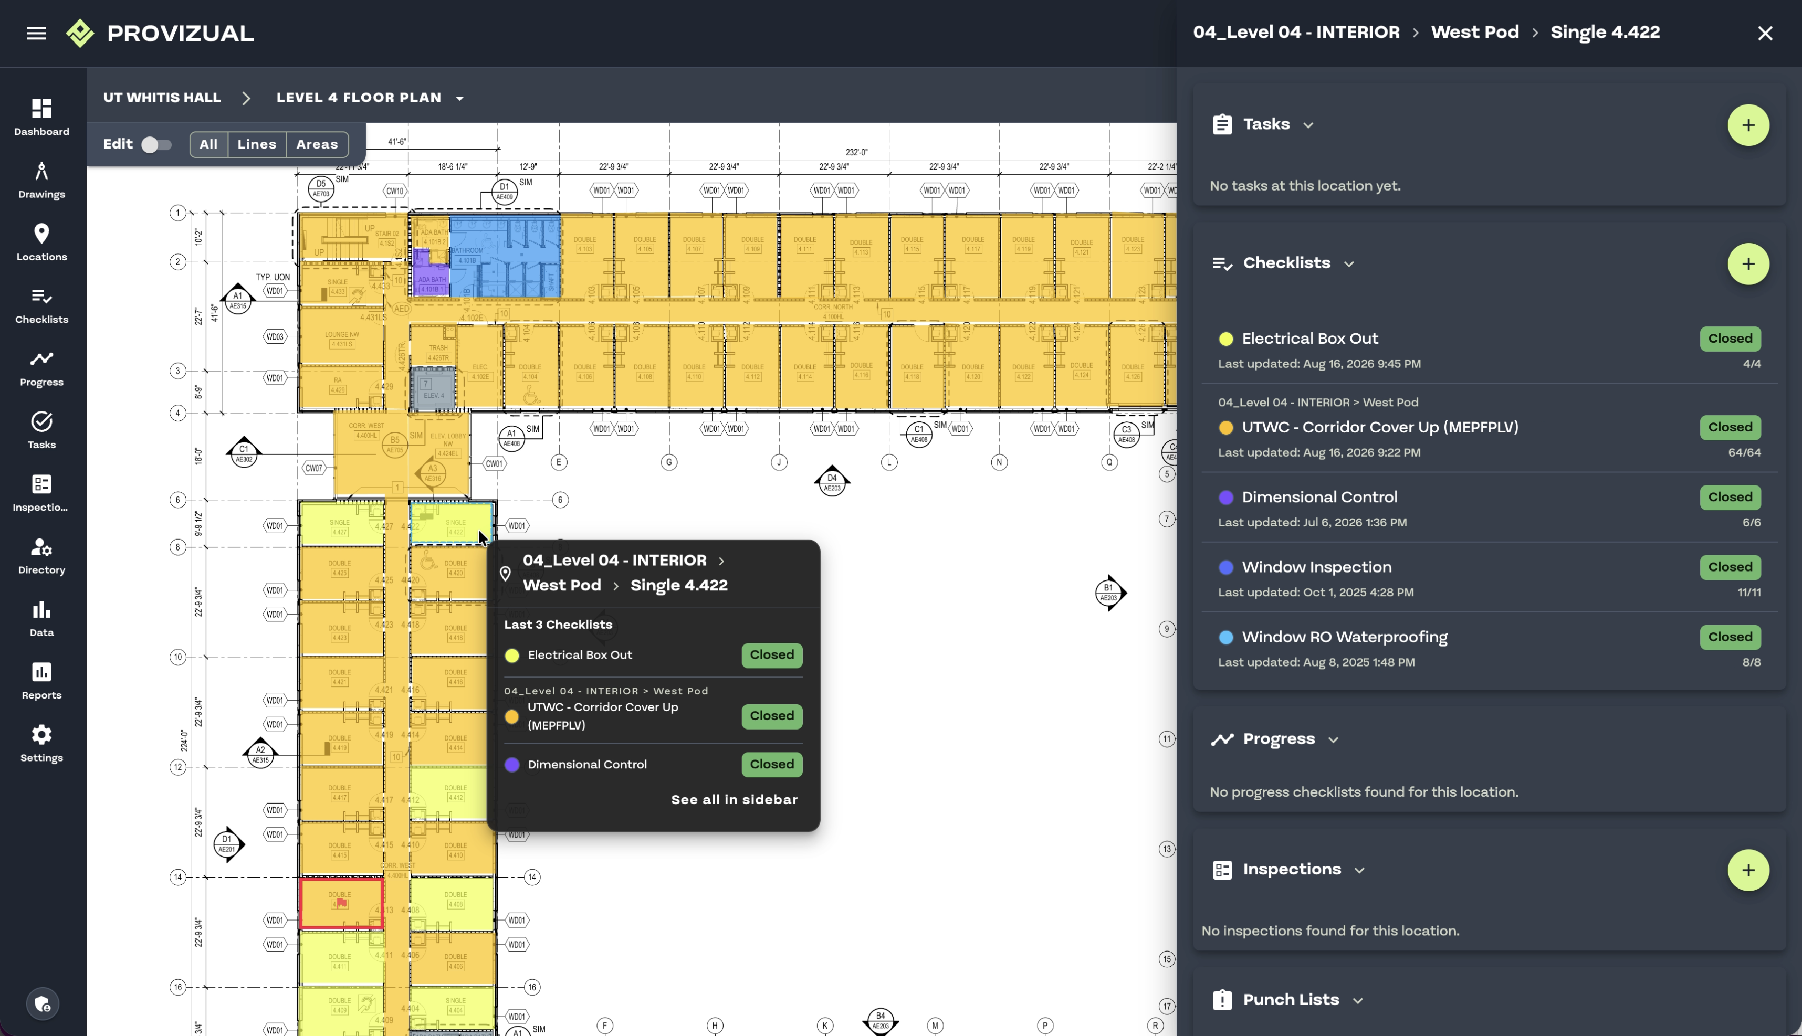Open Data in the sidebar

42,618
